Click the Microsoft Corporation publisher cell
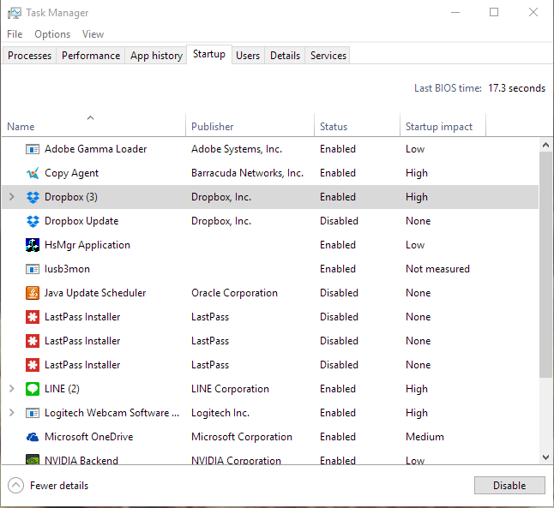The height and width of the screenshot is (508, 554). [x=242, y=437]
